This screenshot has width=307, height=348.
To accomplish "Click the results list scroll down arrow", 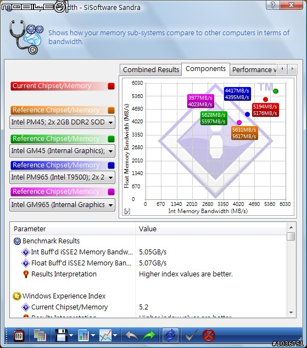I will coord(291,313).
